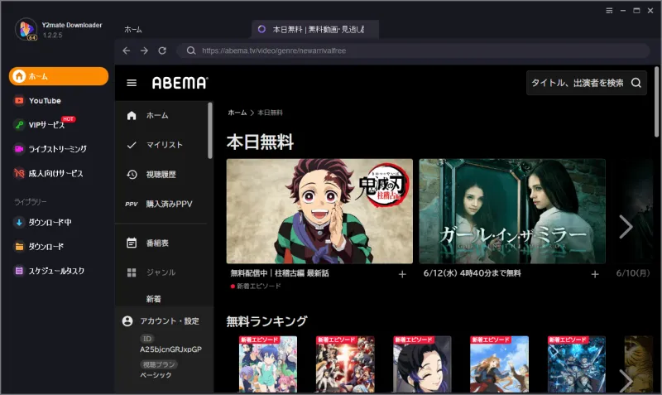Open スケジュールタスク in library
The height and width of the screenshot is (395, 662).
pyautogui.click(x=56, y=271)
